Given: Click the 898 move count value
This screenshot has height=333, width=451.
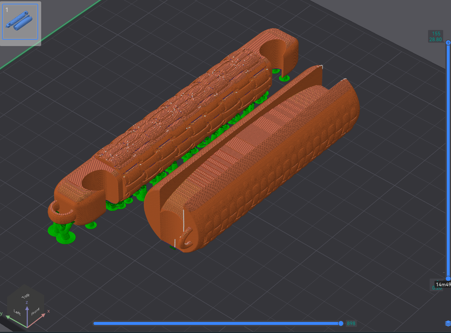Looking at the screenshot, I should click(351, 323).
